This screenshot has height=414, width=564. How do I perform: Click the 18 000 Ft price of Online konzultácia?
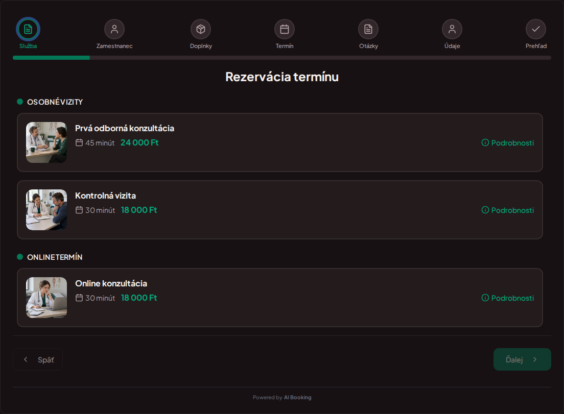(x=139, y=298)
